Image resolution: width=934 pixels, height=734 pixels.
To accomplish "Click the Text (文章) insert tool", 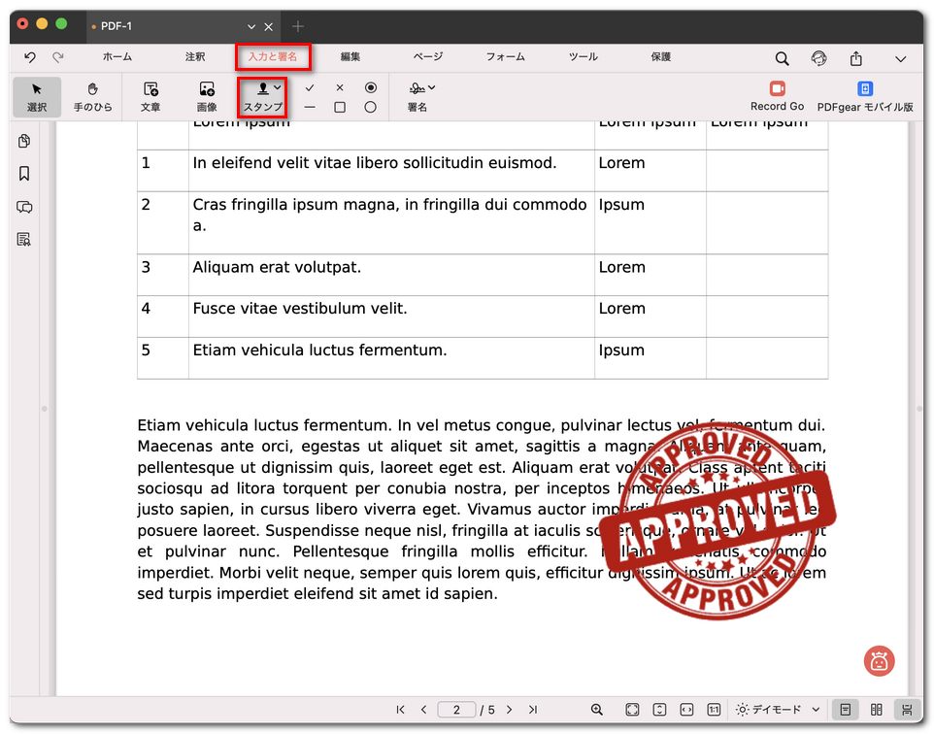I will [150, 96].
